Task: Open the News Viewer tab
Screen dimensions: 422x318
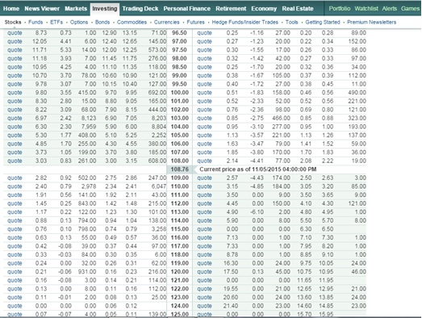Action: (42, 9)
